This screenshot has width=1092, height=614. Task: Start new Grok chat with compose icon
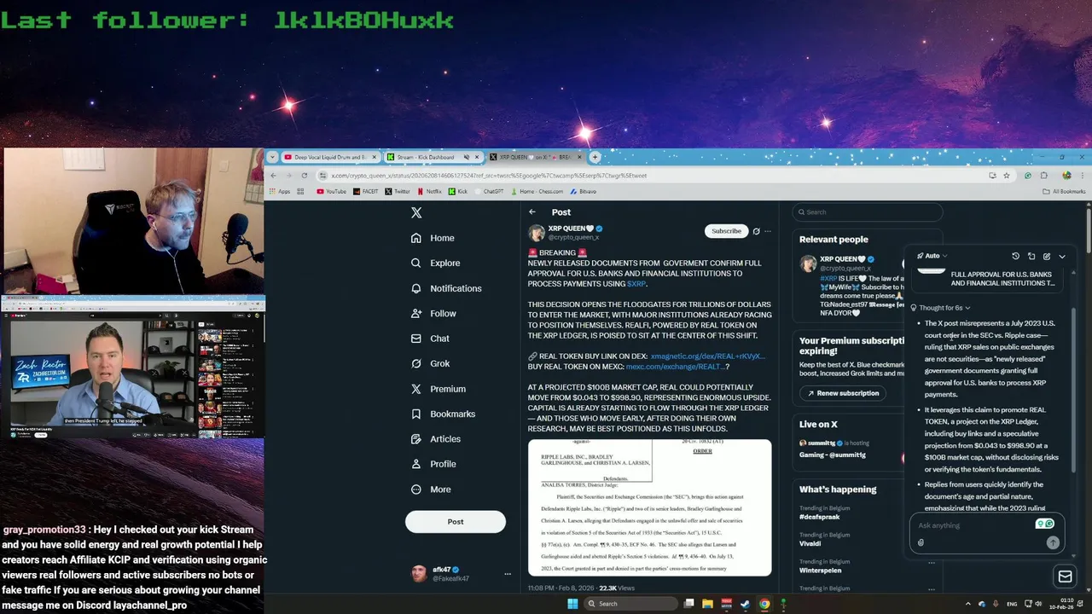click(1047, 256)
